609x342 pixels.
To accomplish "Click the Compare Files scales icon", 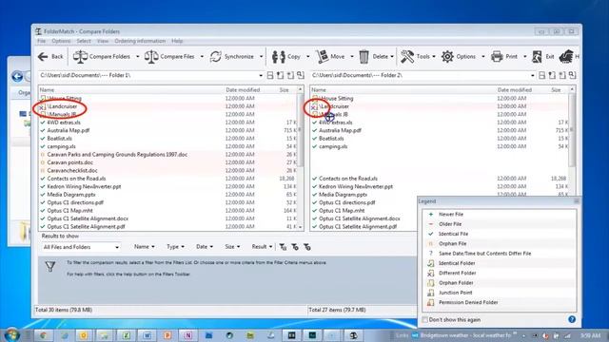I will point(151,57).
